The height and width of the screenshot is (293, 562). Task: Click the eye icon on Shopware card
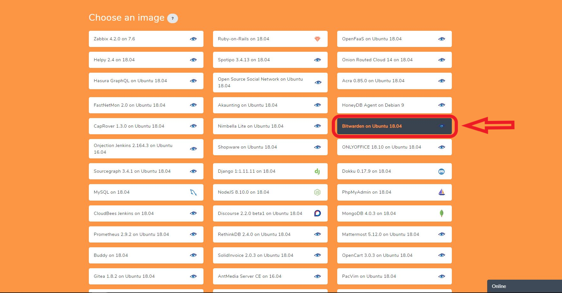point(317,147)
